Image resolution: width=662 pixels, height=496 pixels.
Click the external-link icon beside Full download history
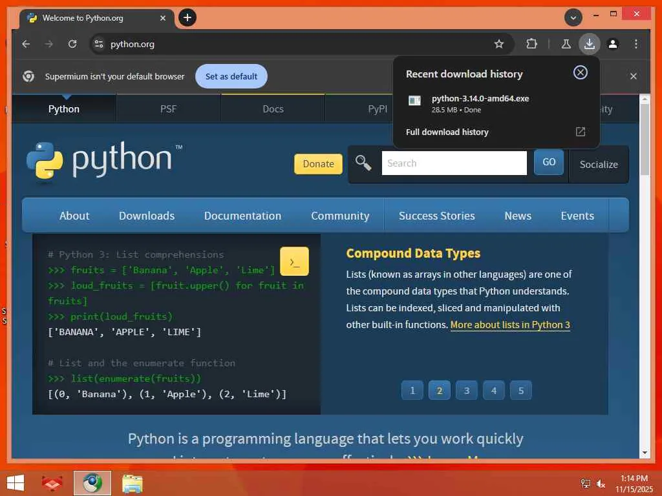[581, 132]
